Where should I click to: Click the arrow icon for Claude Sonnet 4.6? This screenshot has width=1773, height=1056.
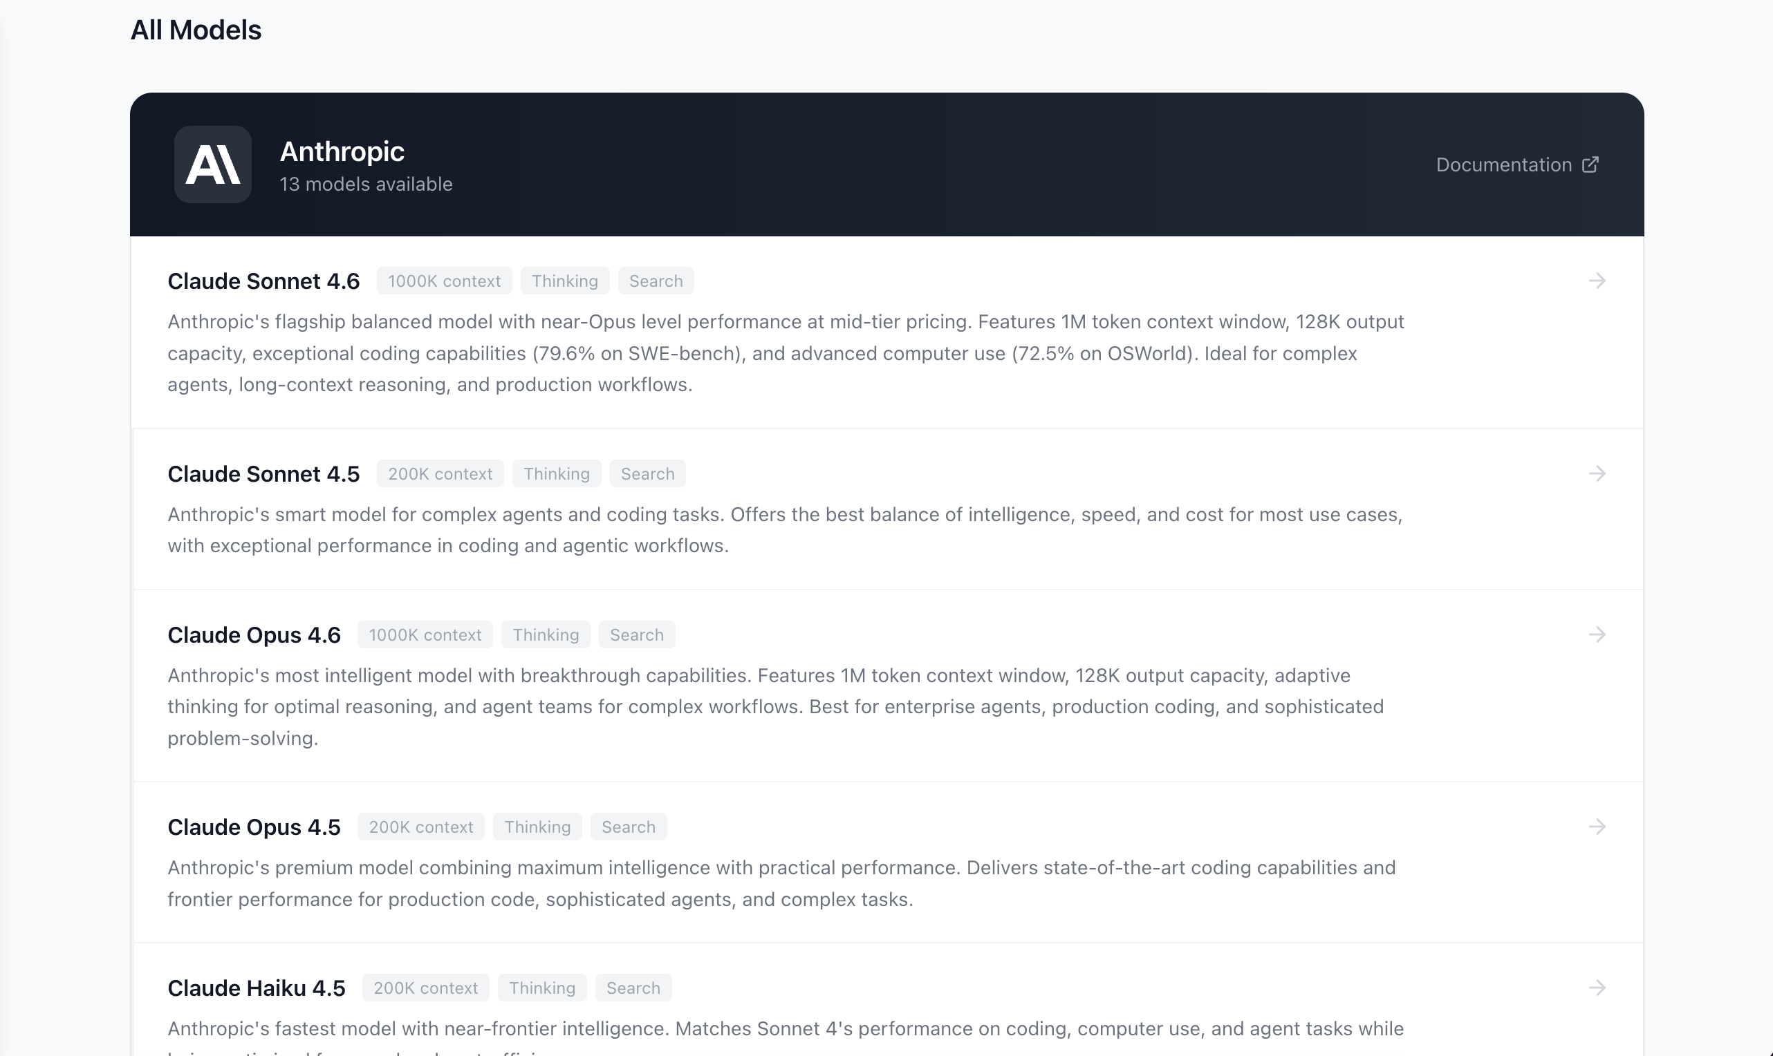tap(1597, 281)
